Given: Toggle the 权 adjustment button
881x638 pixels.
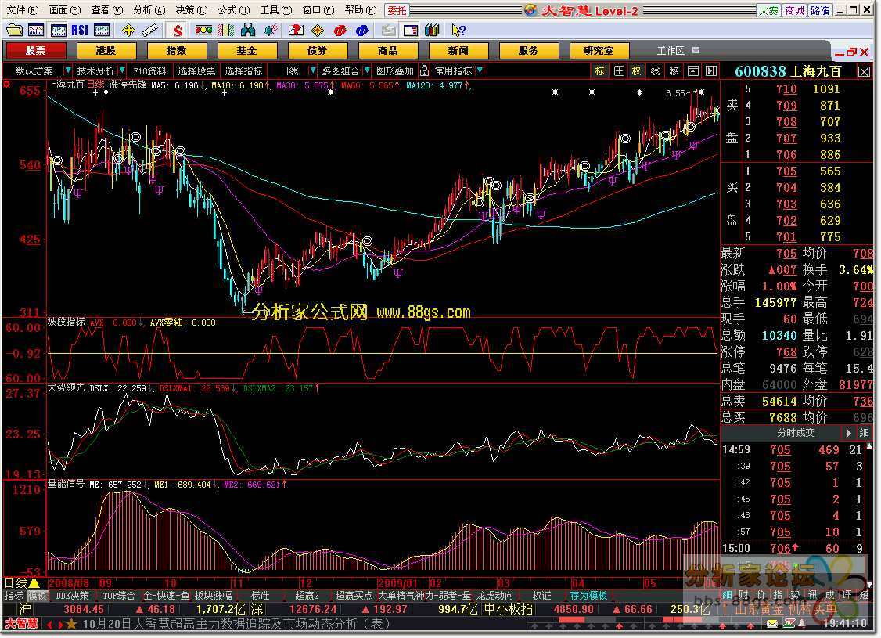Looking at the screenshot, I should tap(637, 70).
